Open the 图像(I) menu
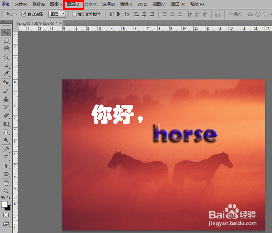The width and height of the screenshot is (272, 233). [56, 5]
